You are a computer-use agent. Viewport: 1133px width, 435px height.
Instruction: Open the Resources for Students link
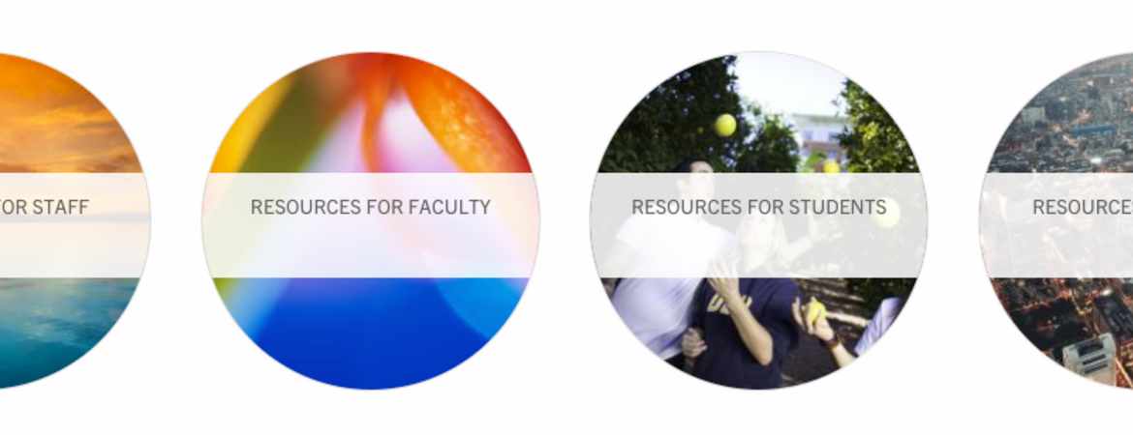(x=758, y=207)
